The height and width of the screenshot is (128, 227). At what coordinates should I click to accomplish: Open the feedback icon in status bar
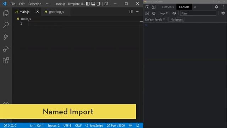(131, 126)
